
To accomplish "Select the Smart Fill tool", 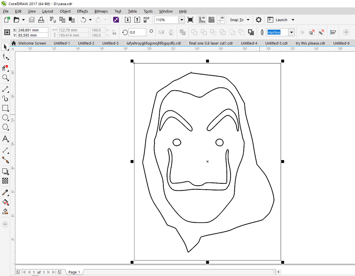I will point(5,211).
